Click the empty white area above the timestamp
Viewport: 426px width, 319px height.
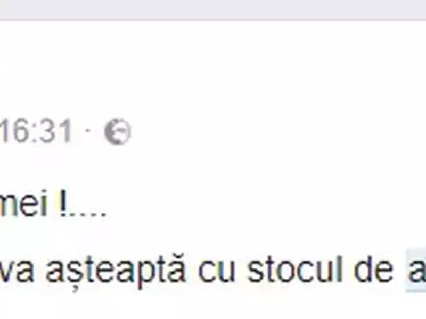click(x=213, y=68)
